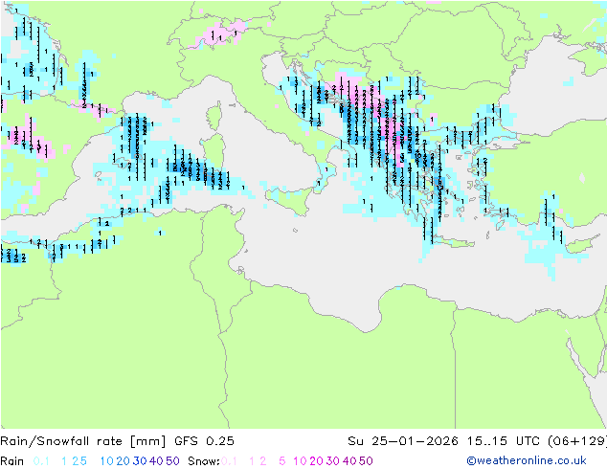Click the rain legend value 40
This screenshot has width=607, height=469.
(156, 461)
